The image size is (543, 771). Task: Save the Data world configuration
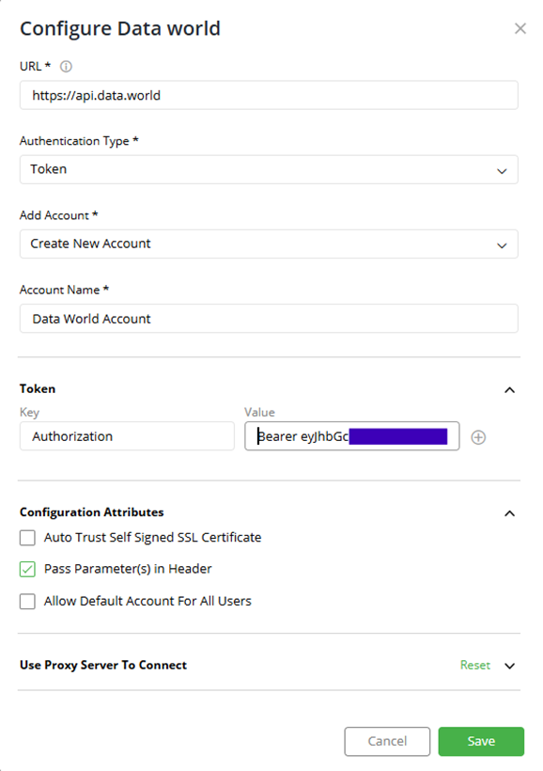click(x=481, y=741)
